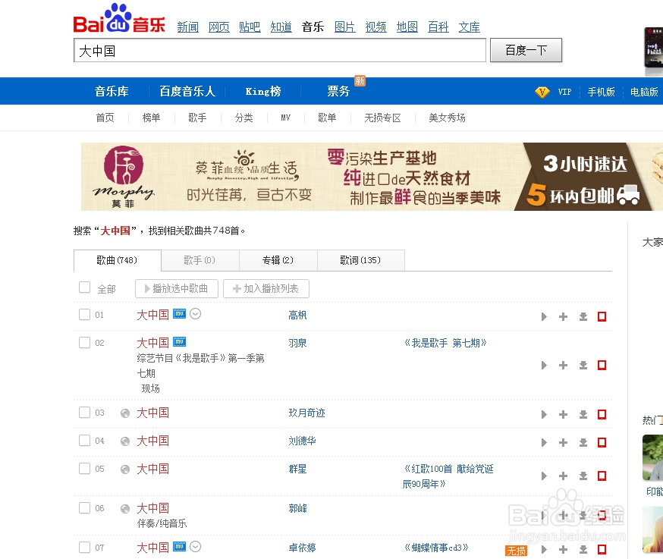Screen dimensions: 663x559
Task: Tick checkbox for song 04
Action: pos(84,441)
